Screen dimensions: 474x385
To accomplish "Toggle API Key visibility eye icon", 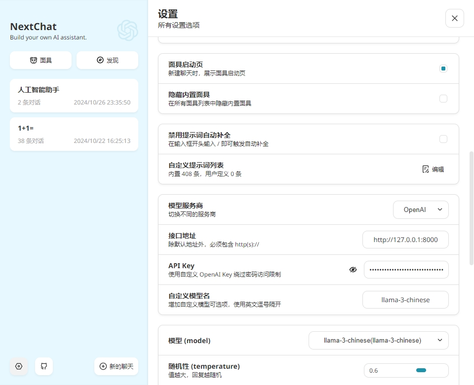I will (x=353, y=270).
